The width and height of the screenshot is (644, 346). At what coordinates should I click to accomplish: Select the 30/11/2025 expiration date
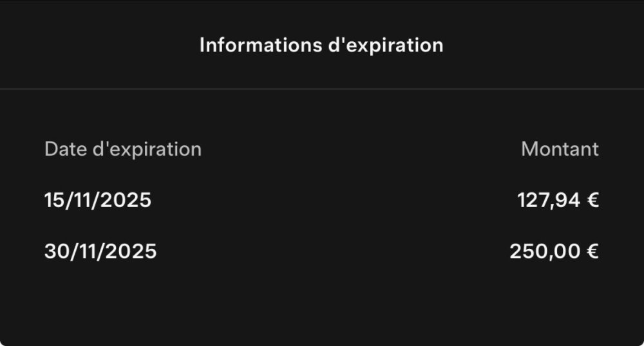[100, 251]
